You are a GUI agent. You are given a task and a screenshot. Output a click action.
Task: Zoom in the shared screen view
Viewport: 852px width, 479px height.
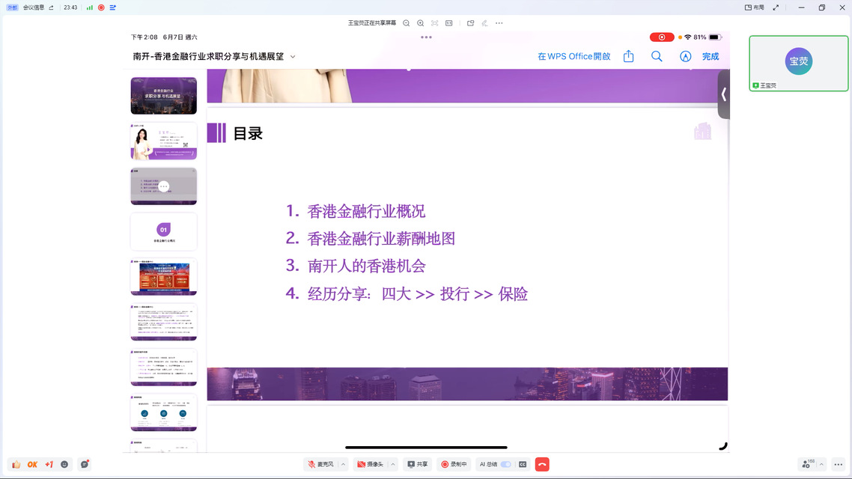click(x=421, y=23)
